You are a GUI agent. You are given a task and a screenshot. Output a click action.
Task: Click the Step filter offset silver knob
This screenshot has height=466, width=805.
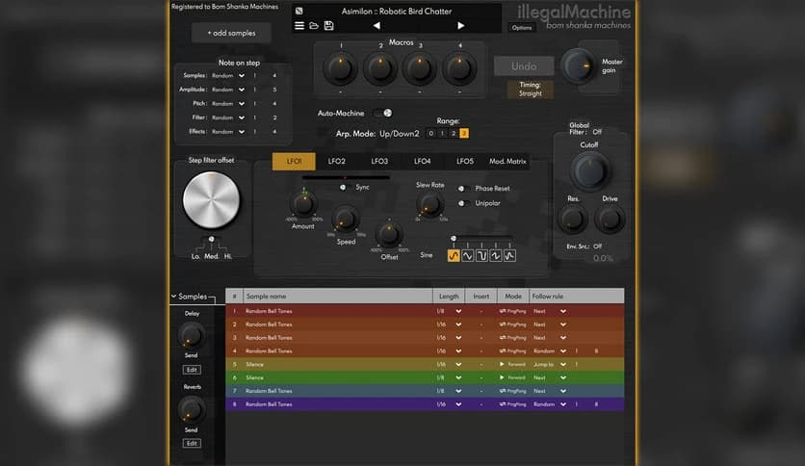(x=211, y=200)
